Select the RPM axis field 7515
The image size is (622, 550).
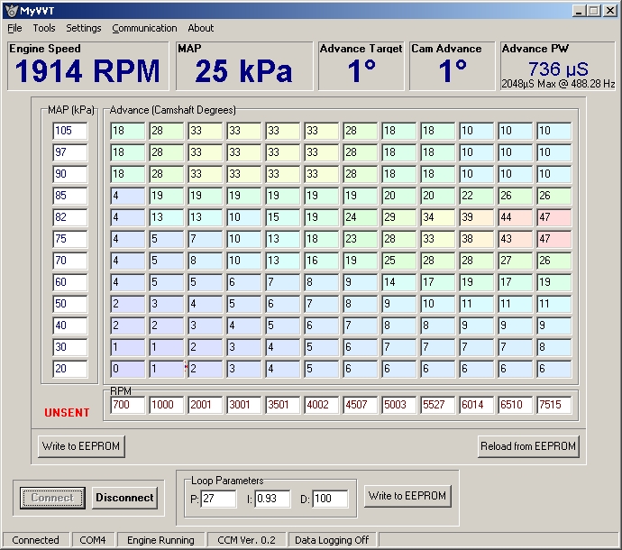point(554,405)
